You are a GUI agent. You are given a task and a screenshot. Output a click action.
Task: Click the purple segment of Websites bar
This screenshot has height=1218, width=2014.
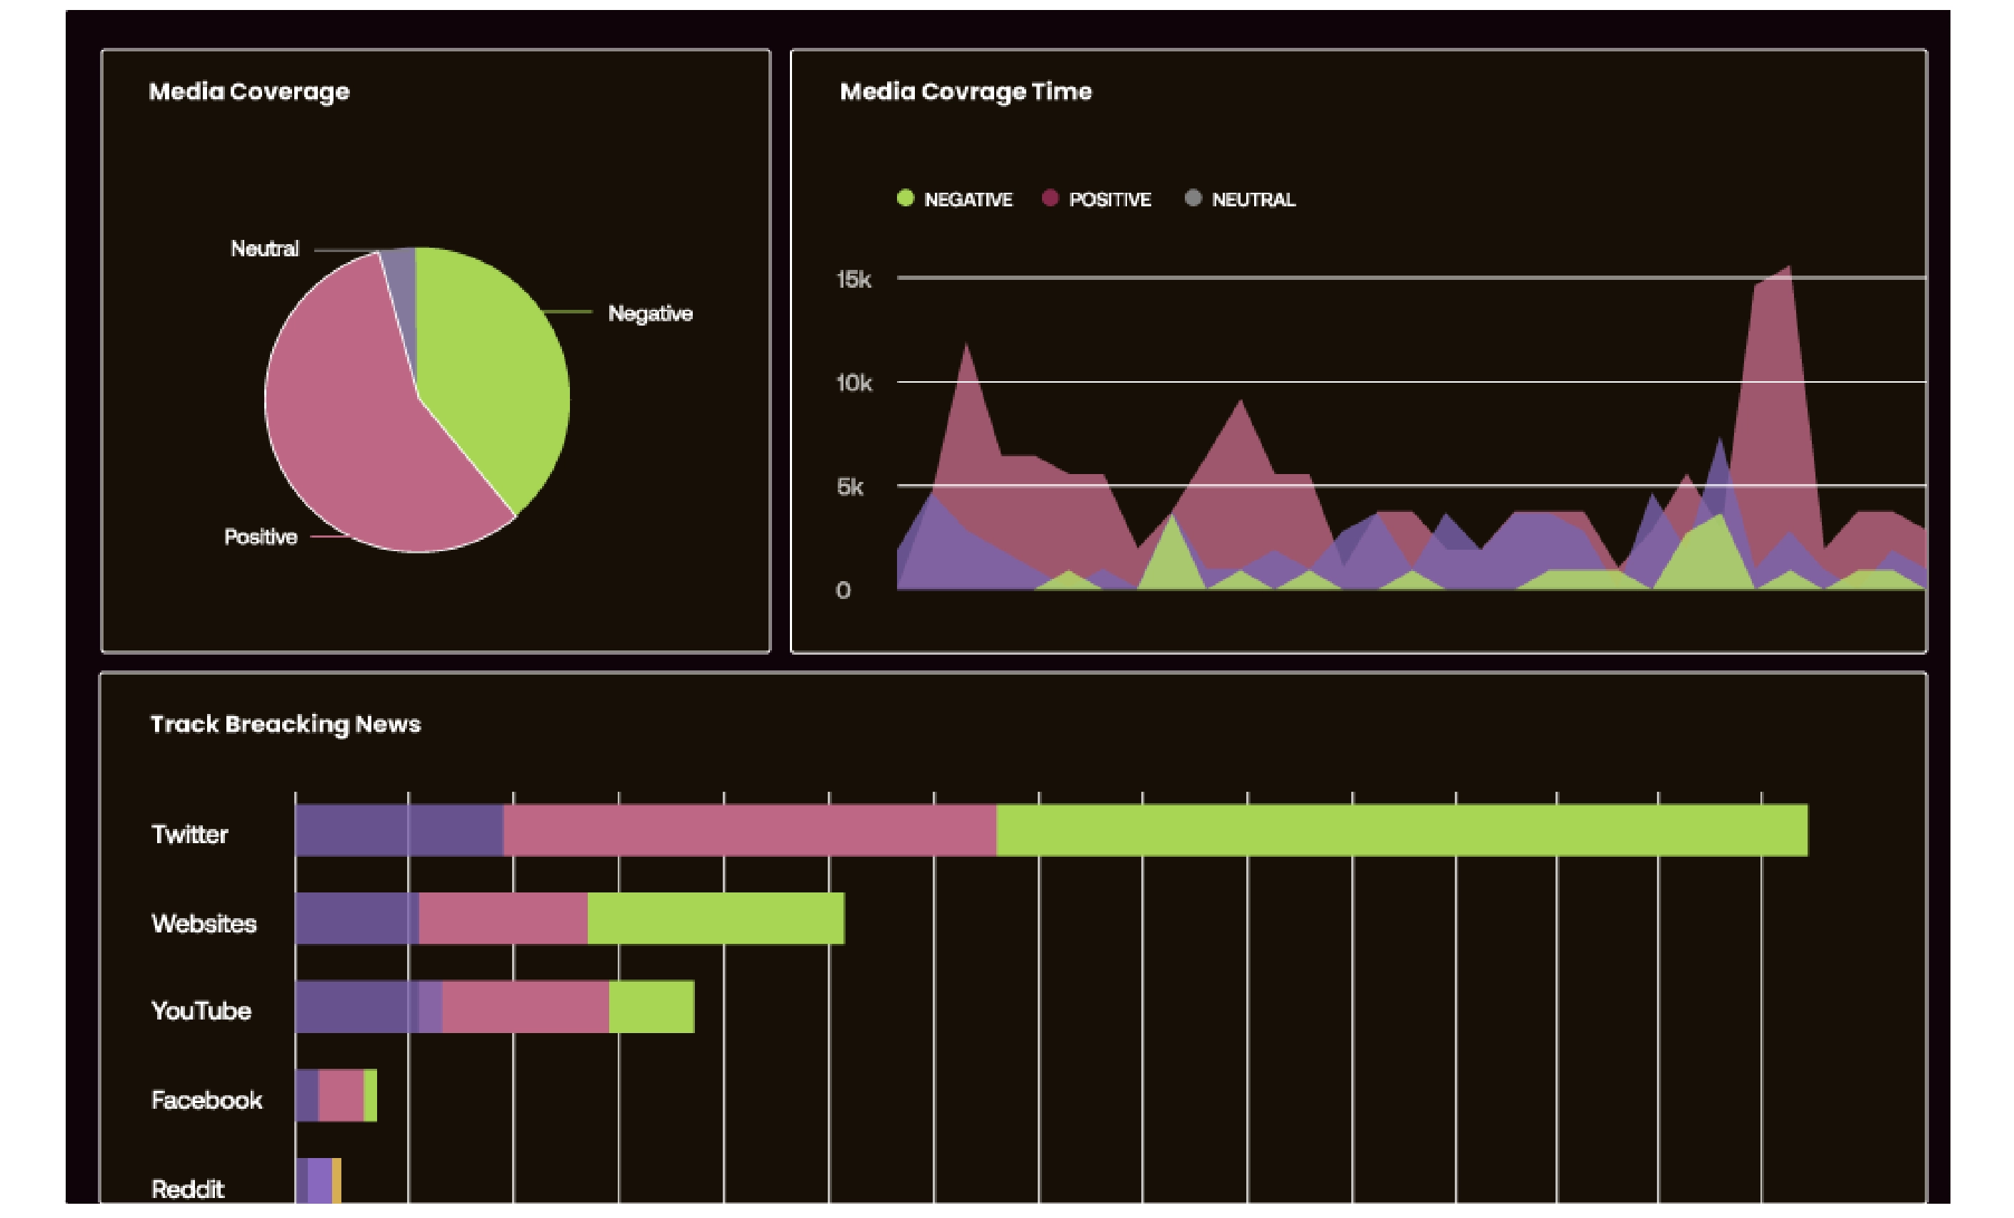(357, 918)
